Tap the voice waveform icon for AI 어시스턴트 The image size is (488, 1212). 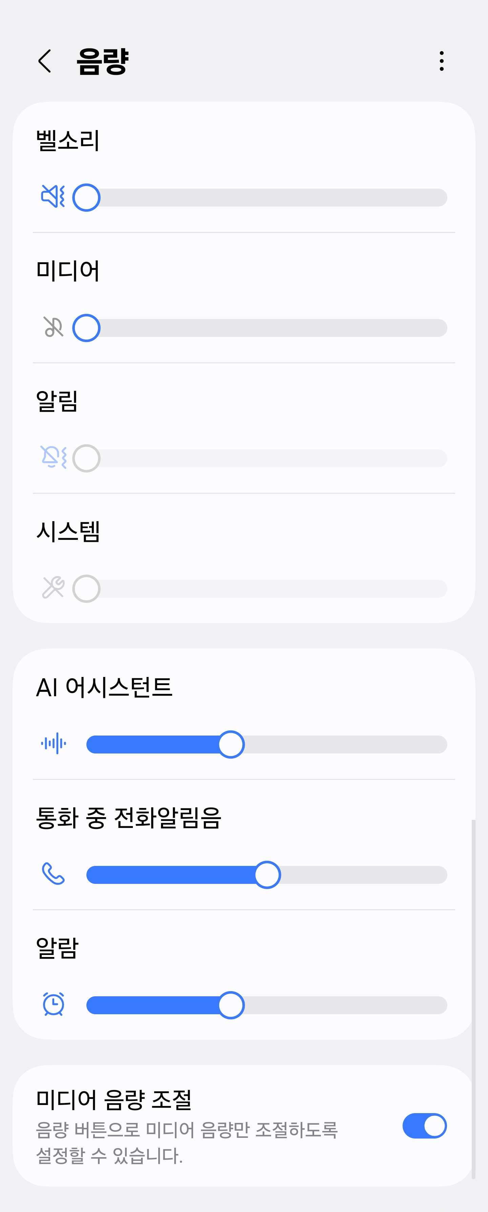53,743
